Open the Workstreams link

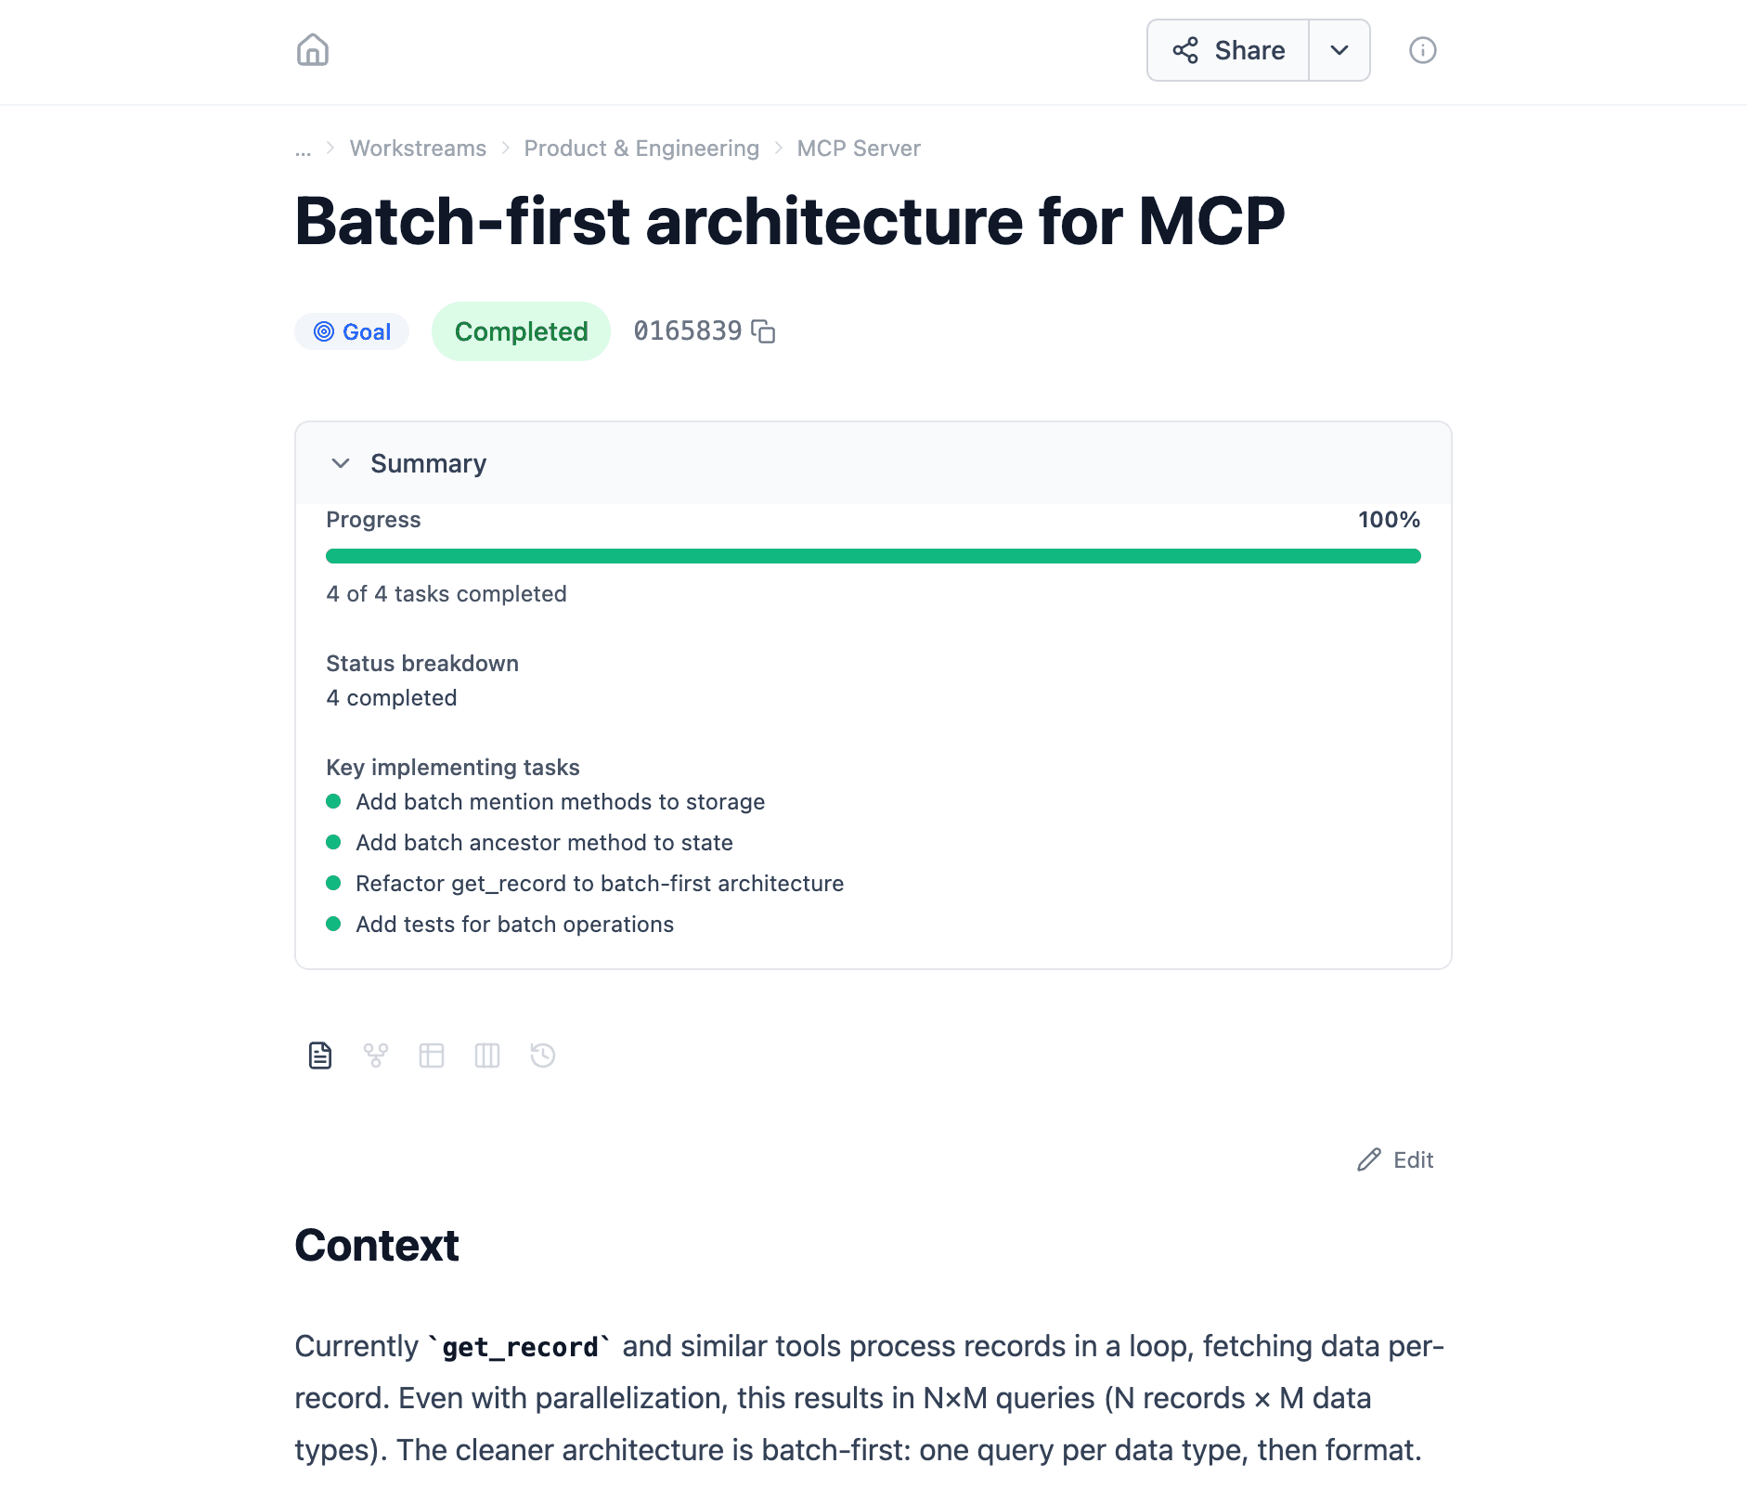click(418, 149)
